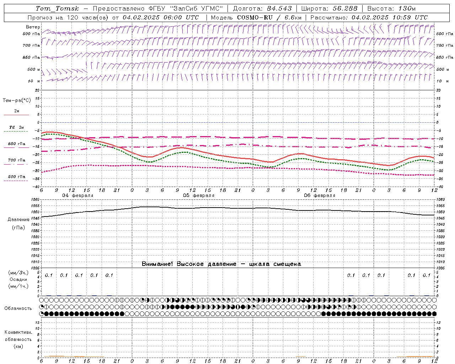Click the Рассчитано: 04.02.2025 10:59 UTC timestamp
Viewport: 455px width, 364px height.
[x=369, y=17]
